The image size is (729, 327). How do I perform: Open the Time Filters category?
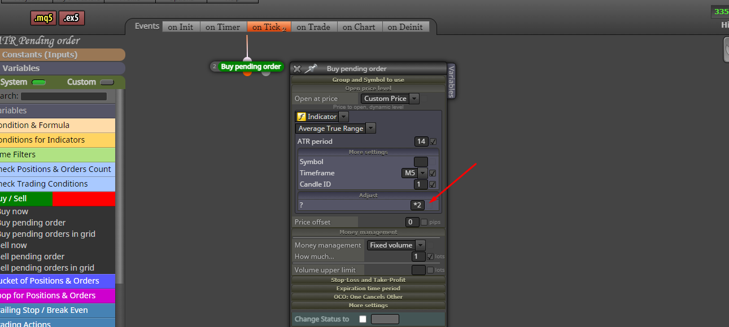pyautogui.click(x=58, y=154)
